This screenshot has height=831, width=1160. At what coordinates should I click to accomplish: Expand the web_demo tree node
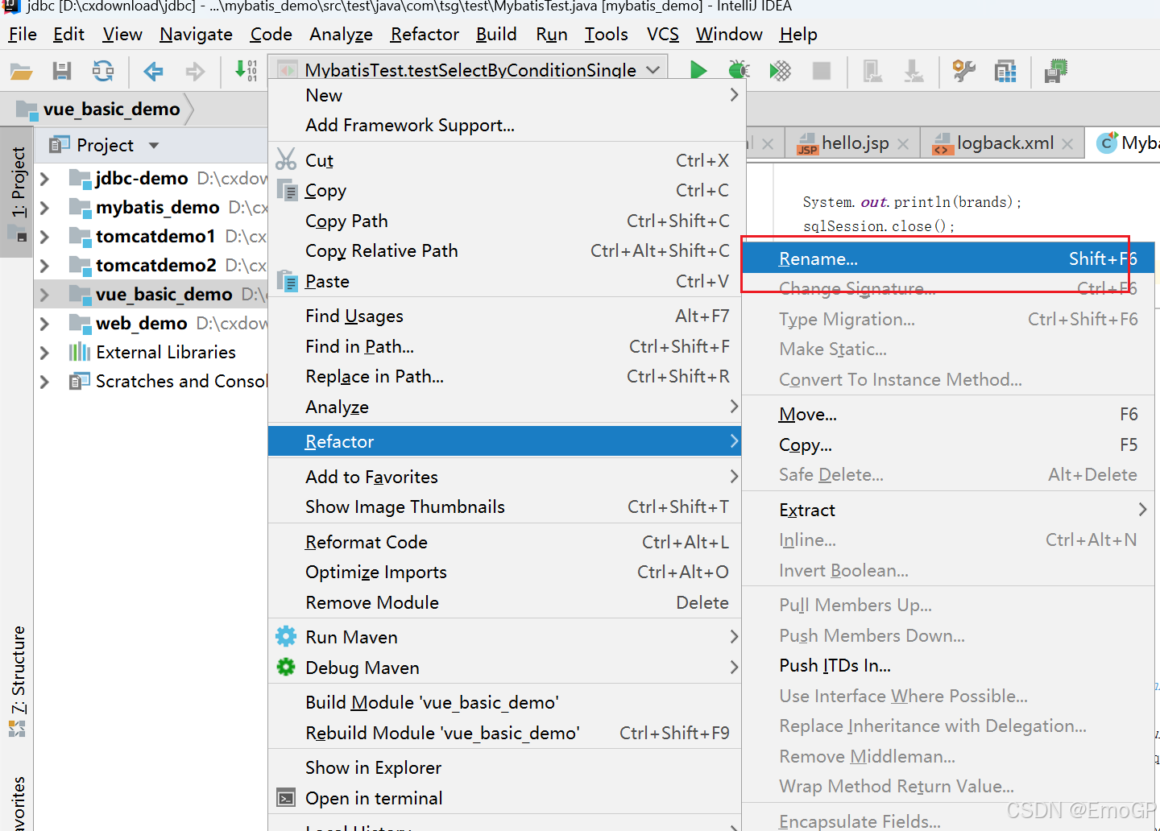pyautogui.click(x=45, y=324)
